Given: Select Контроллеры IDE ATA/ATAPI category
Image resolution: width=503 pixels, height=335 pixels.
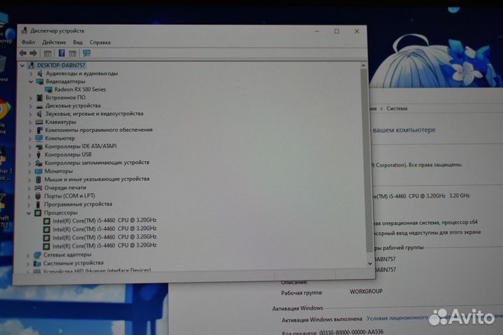Looking at the screenshot, I should tap(80, 146).
